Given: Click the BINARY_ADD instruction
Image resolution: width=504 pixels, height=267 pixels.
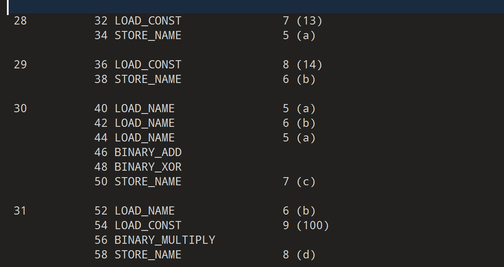Looking at the screenshot, I should 148,152.
